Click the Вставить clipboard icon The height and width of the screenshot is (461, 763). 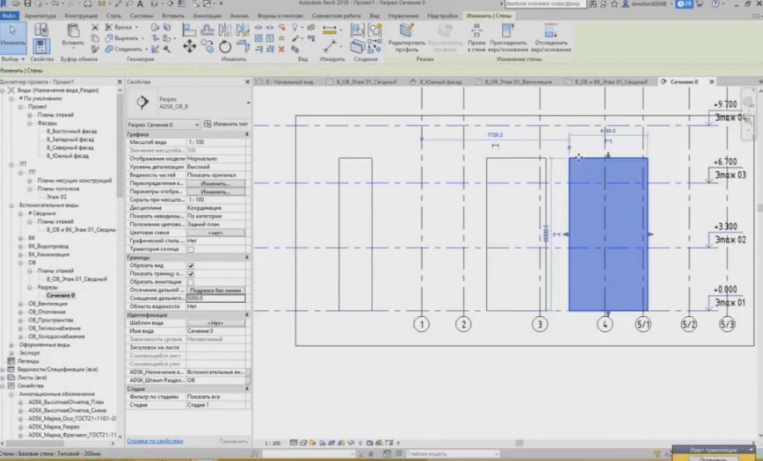click(73, 31)
